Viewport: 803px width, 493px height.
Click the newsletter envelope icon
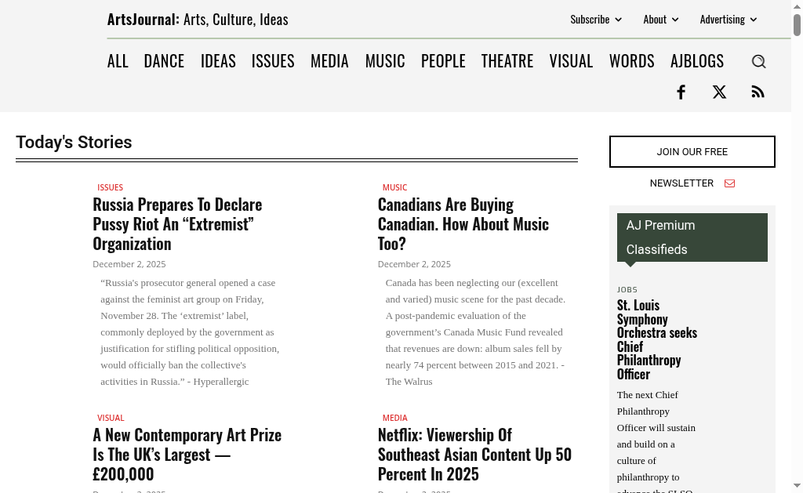click(x=729, y=183)
